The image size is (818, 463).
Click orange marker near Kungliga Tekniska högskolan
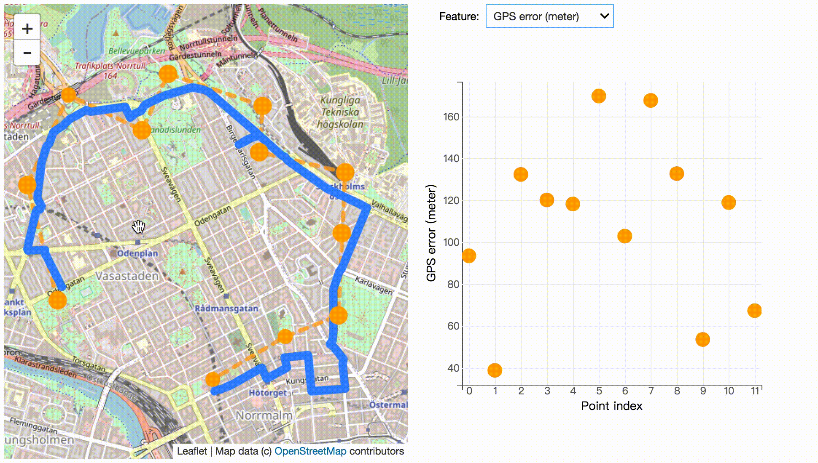pyautogui.click(x=262, y=105)
